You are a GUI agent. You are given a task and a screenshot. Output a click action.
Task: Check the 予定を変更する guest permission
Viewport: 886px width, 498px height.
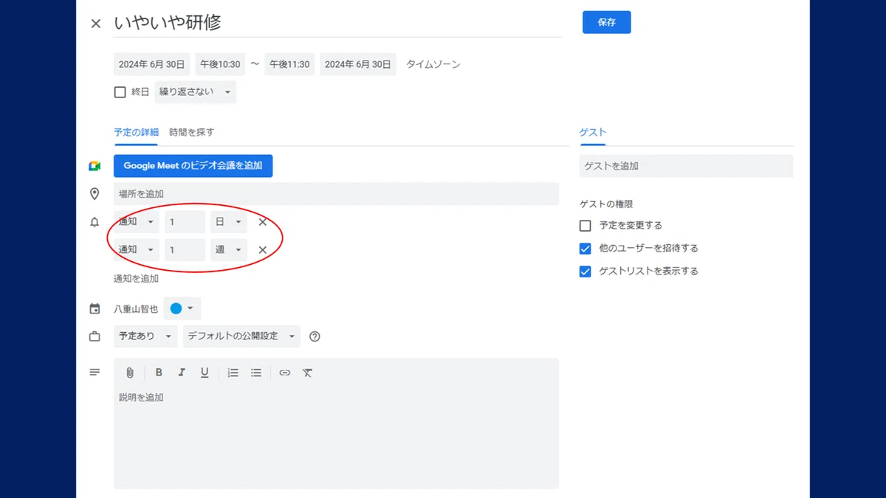click(585, 226)
